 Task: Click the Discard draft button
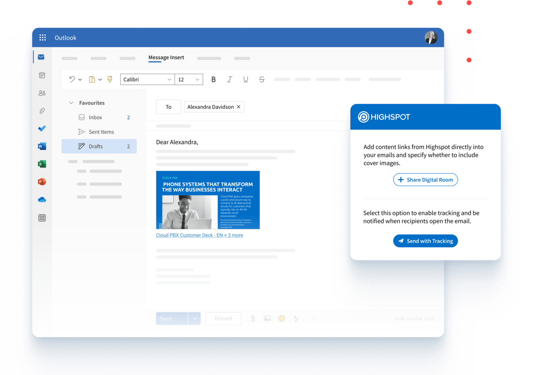tap(223, 319)
